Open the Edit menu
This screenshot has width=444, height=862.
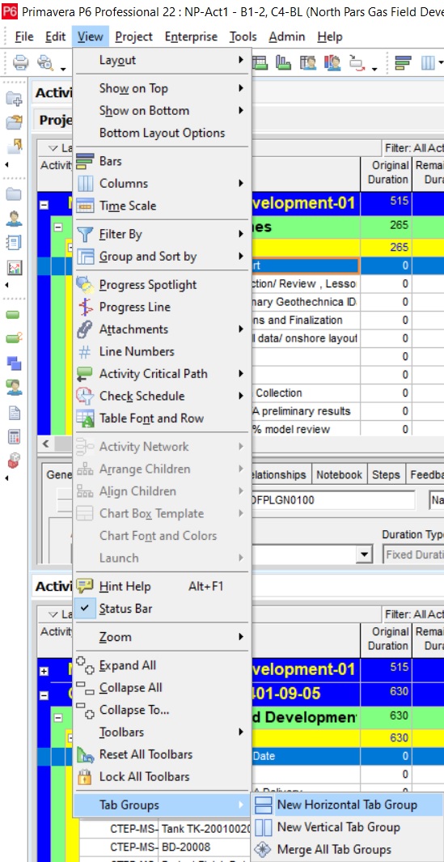56,37
